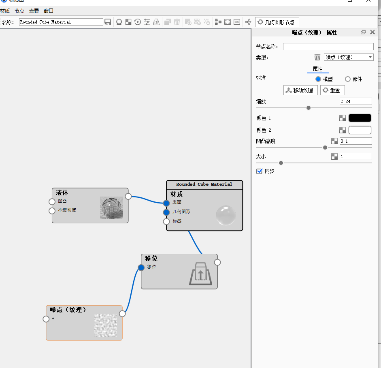The height and width of the screenshot is (368, 381).
Task: Switch to the 属性 tab
Action: pyautogui.click(x=317, y=69)
